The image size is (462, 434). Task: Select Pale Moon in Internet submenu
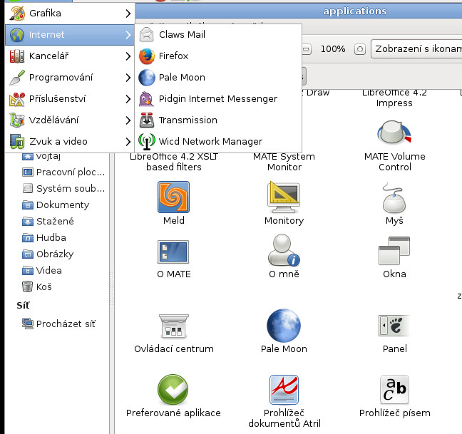click(x=218, y=78)
